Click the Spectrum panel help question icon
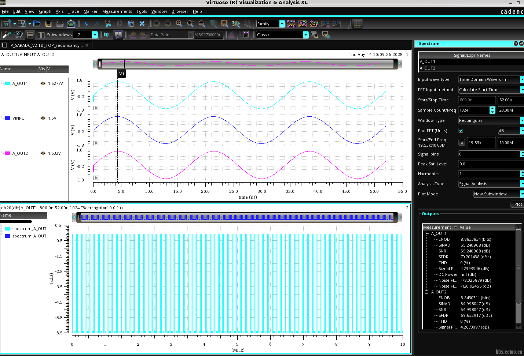Viewport: 524px width, 356px height. pyautogui.click(x=516, y=44)
